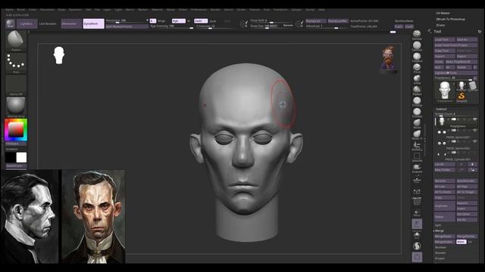Select the Pinch brush icon
The image size is (485, 272).
(x=417, y=68)
